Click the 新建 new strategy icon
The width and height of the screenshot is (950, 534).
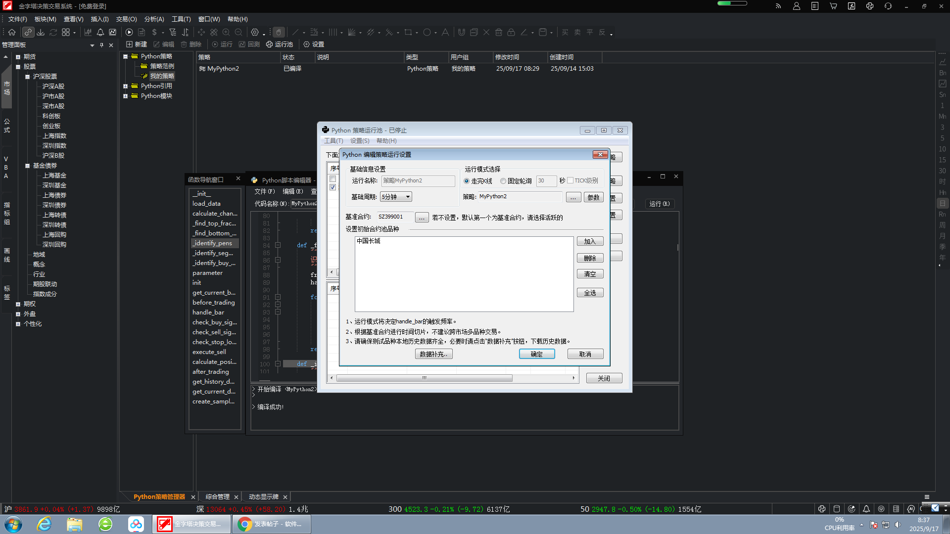pyautogui.click(x=137, y=44)
